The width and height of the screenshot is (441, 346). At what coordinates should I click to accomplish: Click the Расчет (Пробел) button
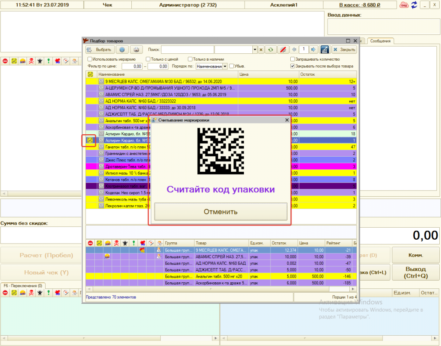[46, 255]
